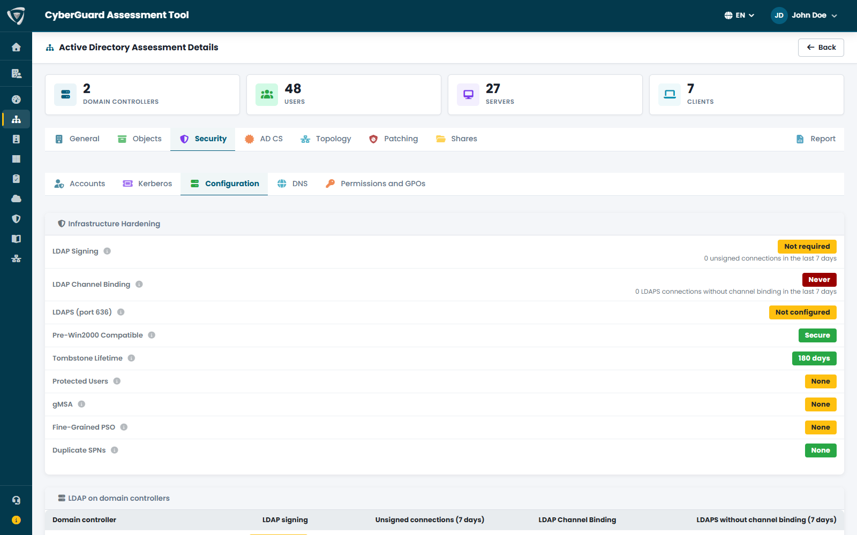Show info for LDAPS (port 636)
The height and width of the screenshot is (535, 857).
[121, 312]
